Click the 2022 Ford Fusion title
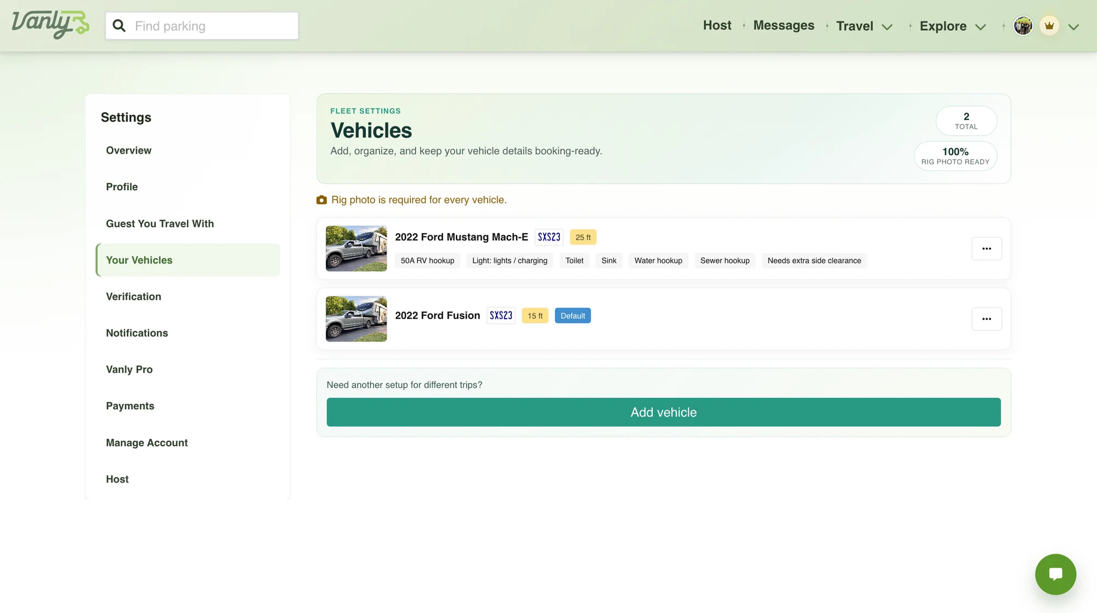Screen dimensions: 1097x613 [x=437, y=315]
